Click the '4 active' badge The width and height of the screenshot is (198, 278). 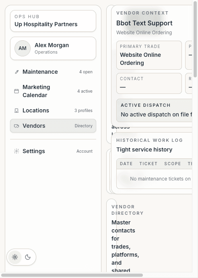(85, 91)
